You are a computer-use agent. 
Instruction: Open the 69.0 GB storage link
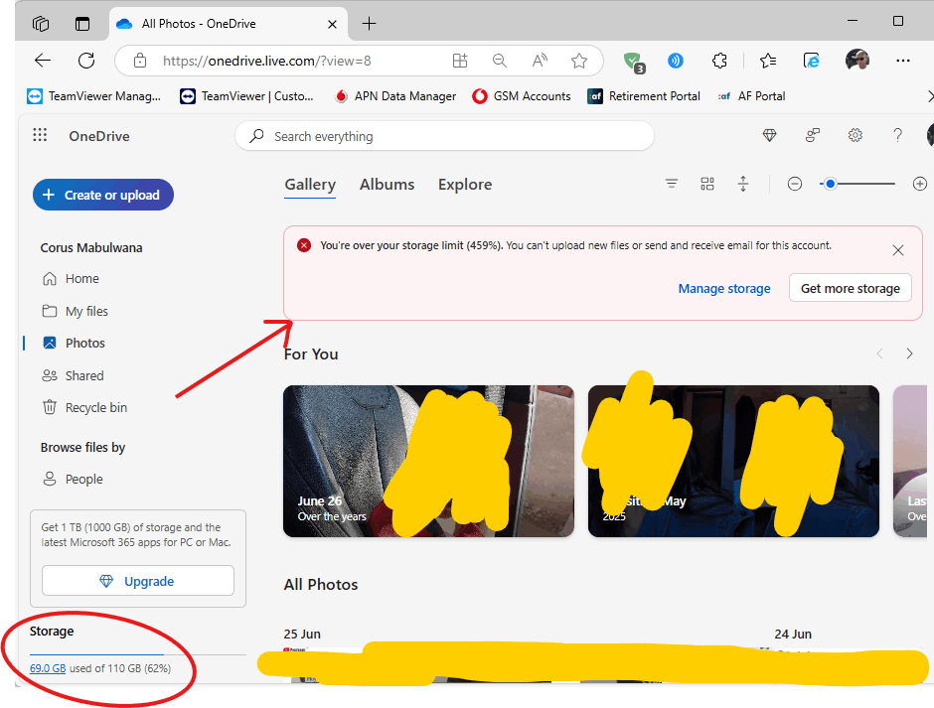click(x=48, y=668)
